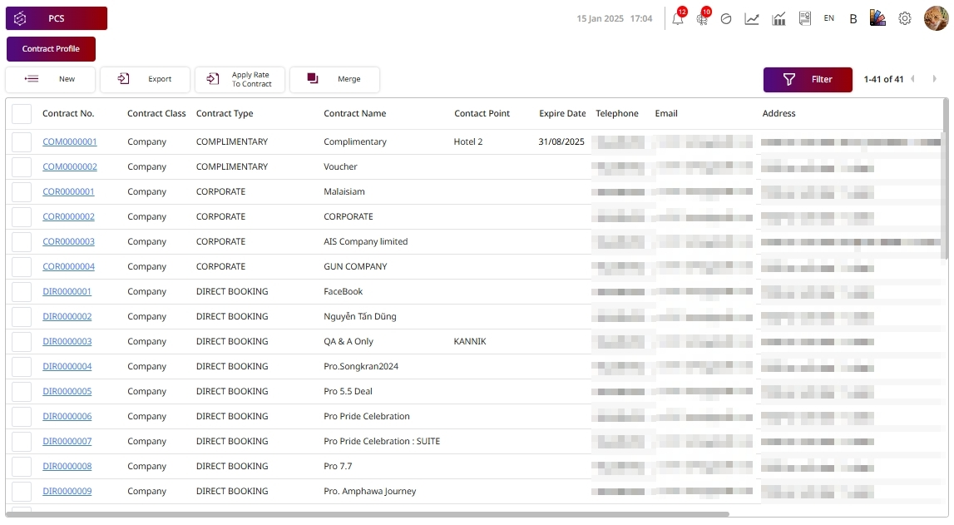The height and width of the screenshot is (525, 954).
Task: Open the color palette theme picker
Action: coord(877,18)
